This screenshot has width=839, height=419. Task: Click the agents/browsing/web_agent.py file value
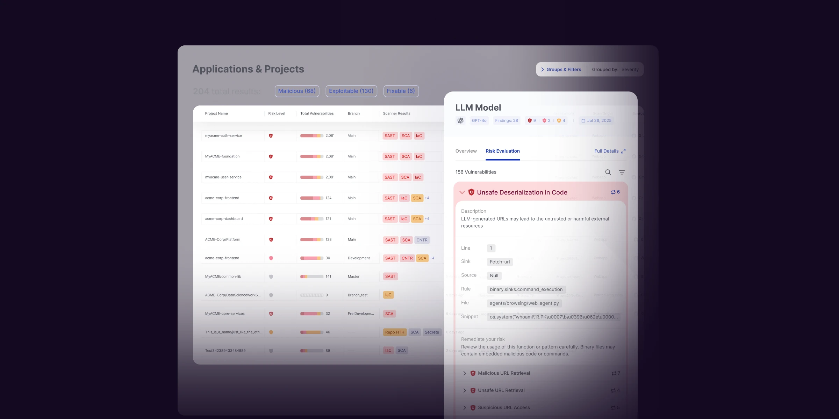coord(524,303)
